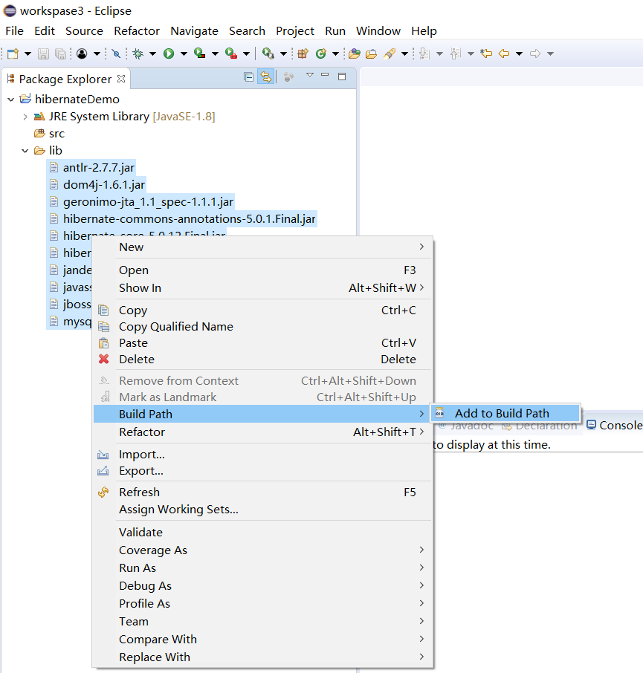Toggle Link with Editor in Package Explorer
The width and height of the screenshot is (643, 673).
pos(266,77)
